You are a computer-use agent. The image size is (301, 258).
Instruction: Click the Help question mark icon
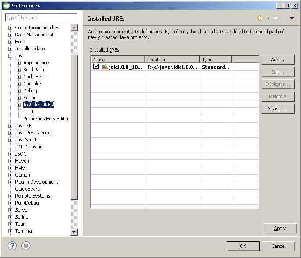pyautogui.click(x=12, y=246)
